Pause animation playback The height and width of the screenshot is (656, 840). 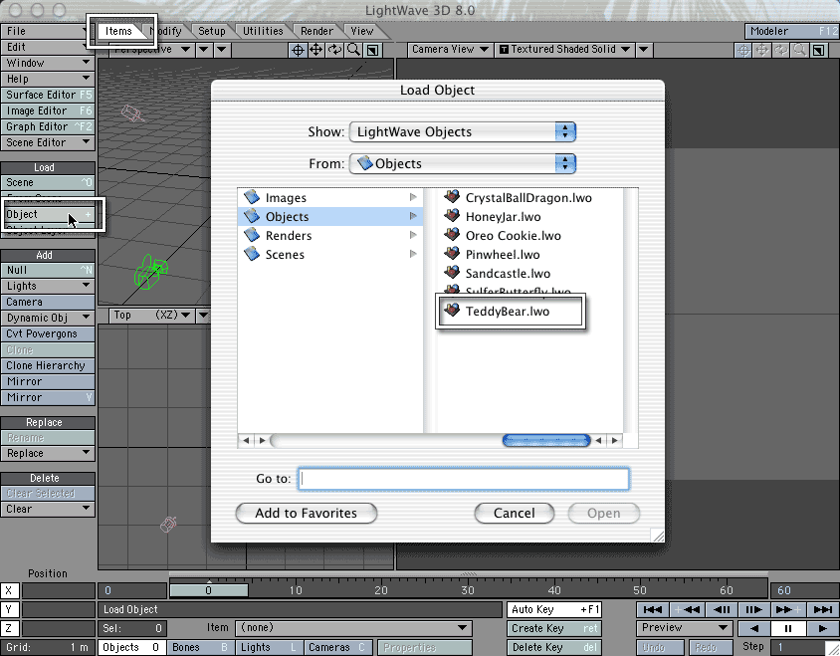pyautogui.click(x=788, y=628)
